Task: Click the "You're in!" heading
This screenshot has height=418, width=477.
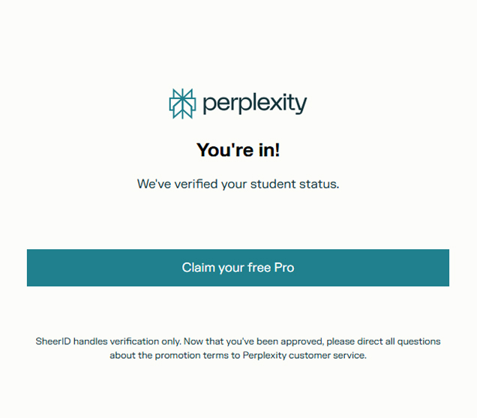Action: coord(238,150)
